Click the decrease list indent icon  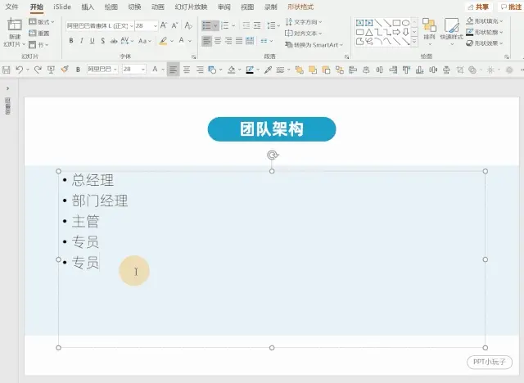(x=246, y=25)
